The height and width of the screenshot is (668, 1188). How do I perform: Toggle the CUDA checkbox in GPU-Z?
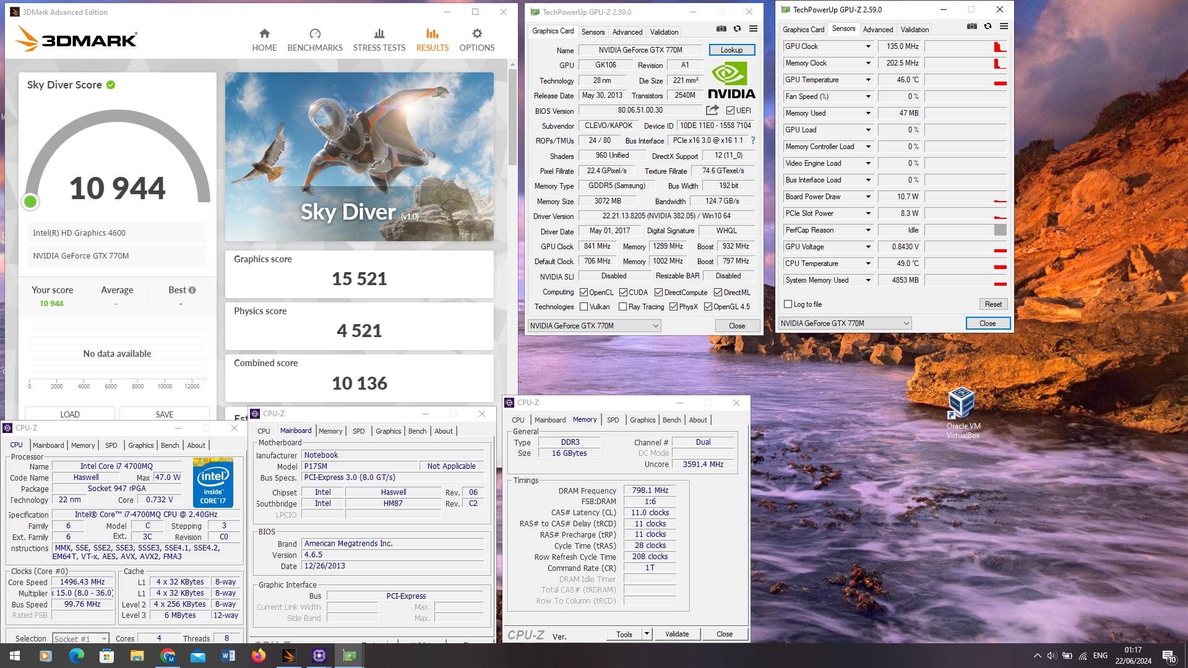click(623, 293)
